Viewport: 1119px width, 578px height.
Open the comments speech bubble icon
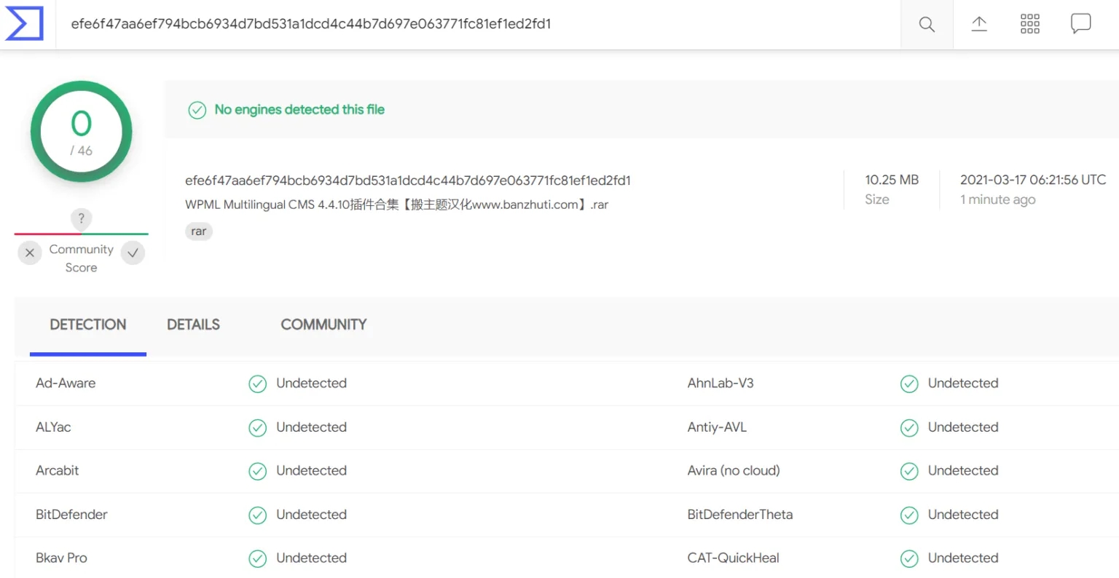[1081, 24]
